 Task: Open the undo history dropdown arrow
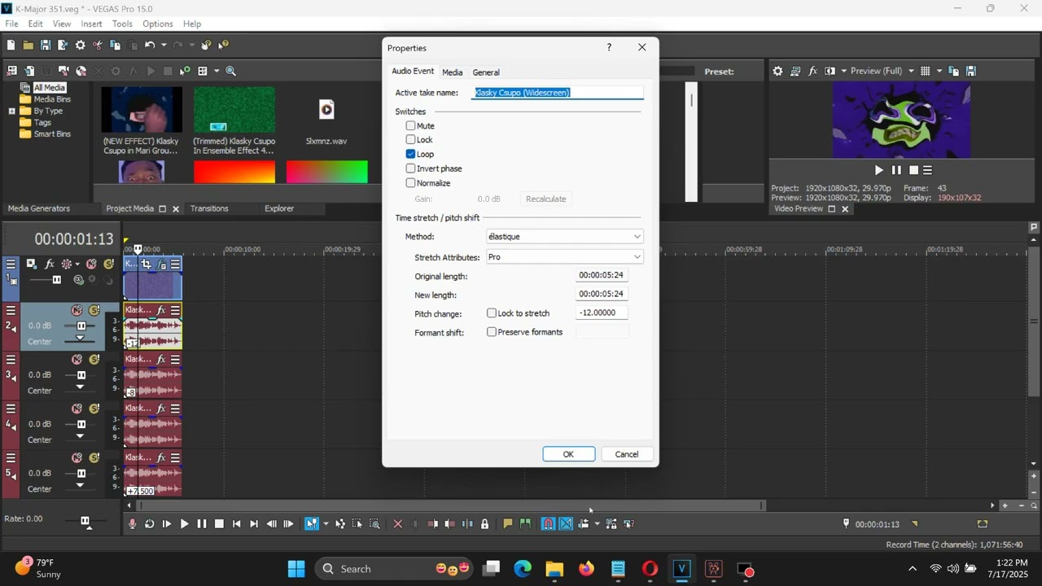pos(164,46)
